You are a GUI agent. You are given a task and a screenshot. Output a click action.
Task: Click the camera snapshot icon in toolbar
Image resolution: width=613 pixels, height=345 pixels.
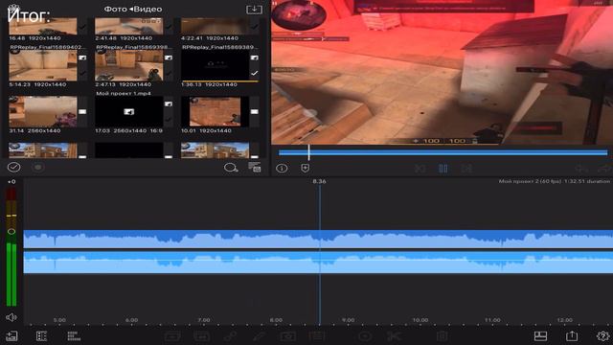point(287,336)
